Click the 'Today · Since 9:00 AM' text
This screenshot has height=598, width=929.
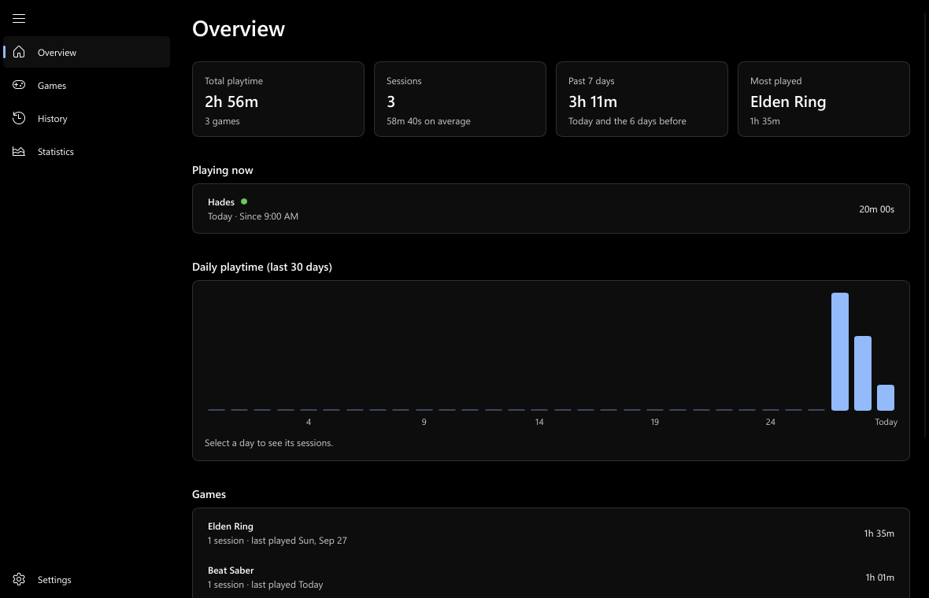click(x=253, y=216)
